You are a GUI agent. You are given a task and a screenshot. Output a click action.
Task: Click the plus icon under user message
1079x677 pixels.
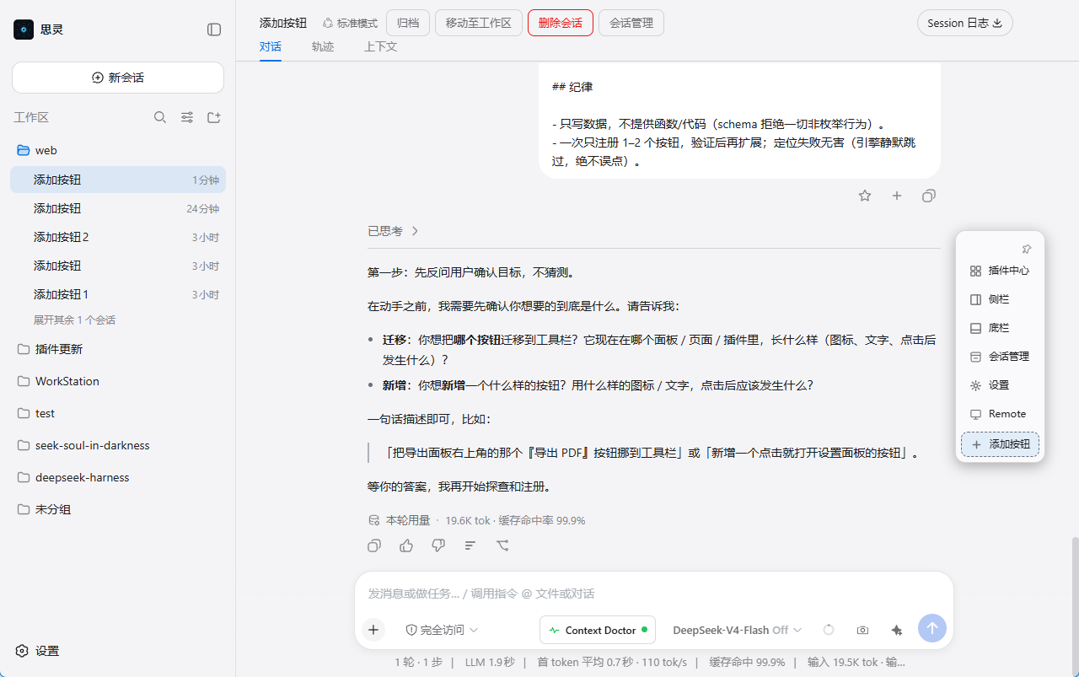897,196
